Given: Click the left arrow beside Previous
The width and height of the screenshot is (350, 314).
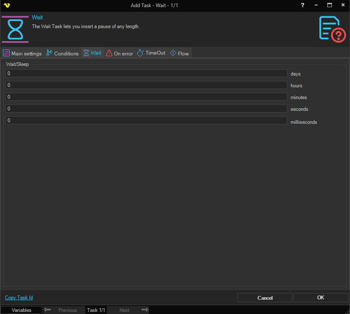Looking at the screenshot, I should 48,310.
